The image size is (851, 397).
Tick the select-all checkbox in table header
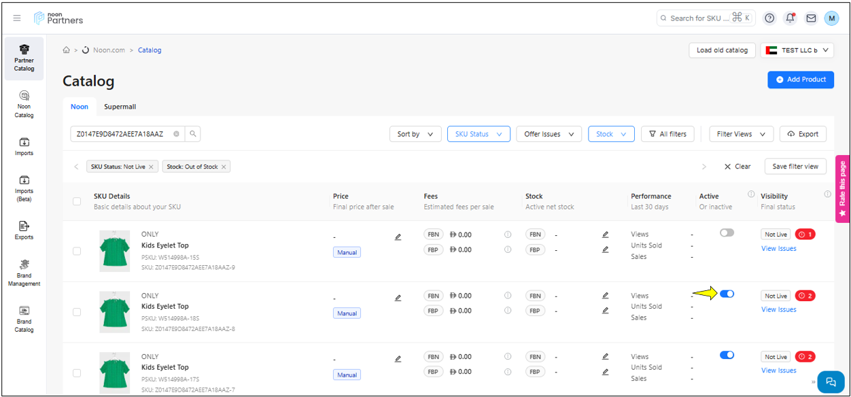pos(77,201)
